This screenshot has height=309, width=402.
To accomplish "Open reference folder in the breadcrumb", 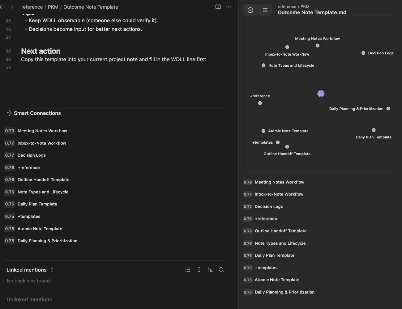I will (x=32, y=7).
